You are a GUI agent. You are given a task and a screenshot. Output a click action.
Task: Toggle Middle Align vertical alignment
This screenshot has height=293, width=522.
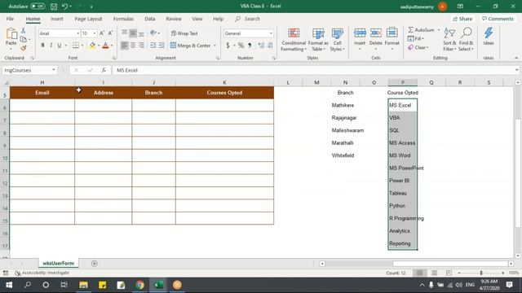click(133, 33)
